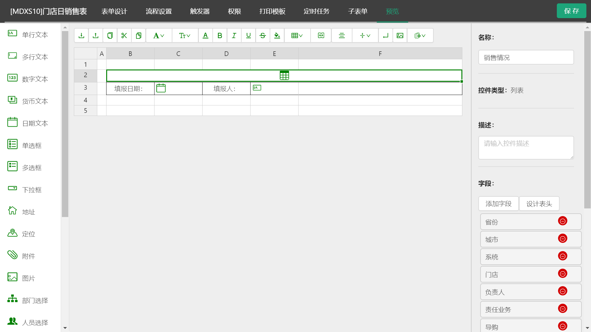Viewport: 591px width, 332px height.
Task: Open the font family dropdown
Action: (159, 36)
